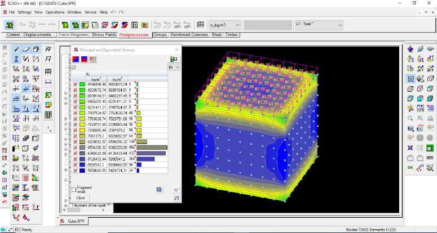
Task: Click the undo arrow beside the Help menu
Action: 113,12
